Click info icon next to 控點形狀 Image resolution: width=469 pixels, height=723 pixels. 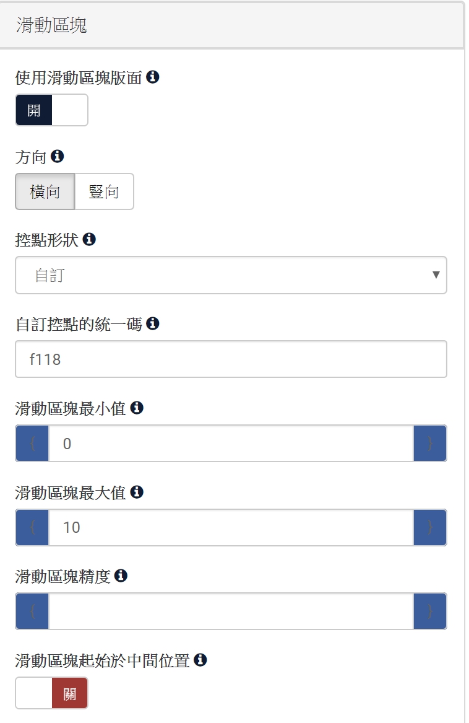(x=89, y=239)
